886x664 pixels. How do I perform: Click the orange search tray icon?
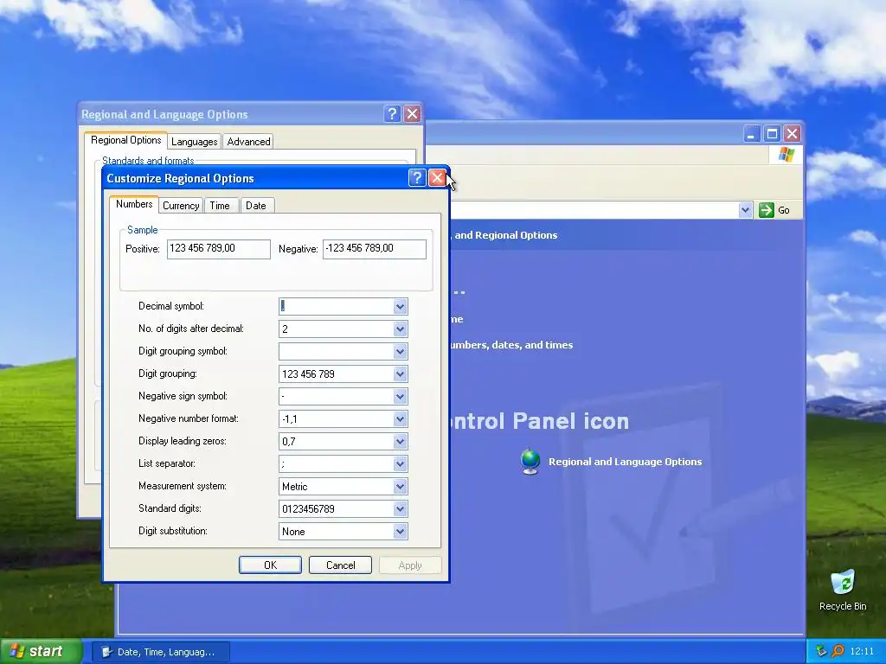[x=838, y=651]
